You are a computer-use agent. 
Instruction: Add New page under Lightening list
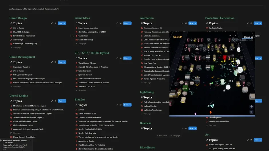pyautogui.click(x=146, y=114)
